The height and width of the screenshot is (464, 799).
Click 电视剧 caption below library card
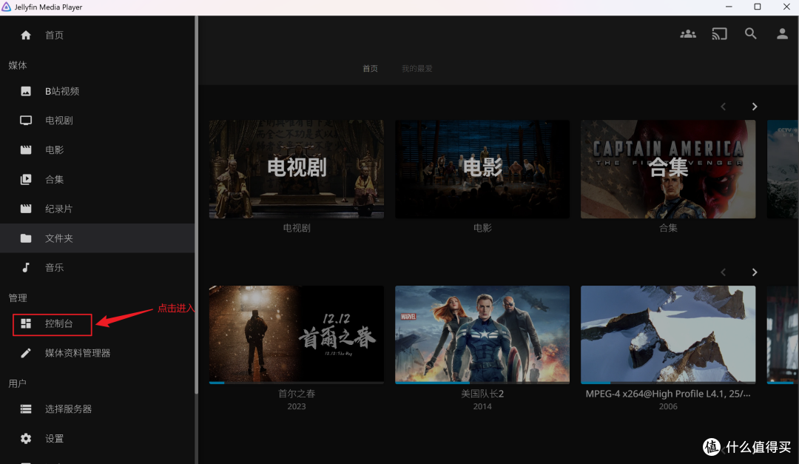297,228
